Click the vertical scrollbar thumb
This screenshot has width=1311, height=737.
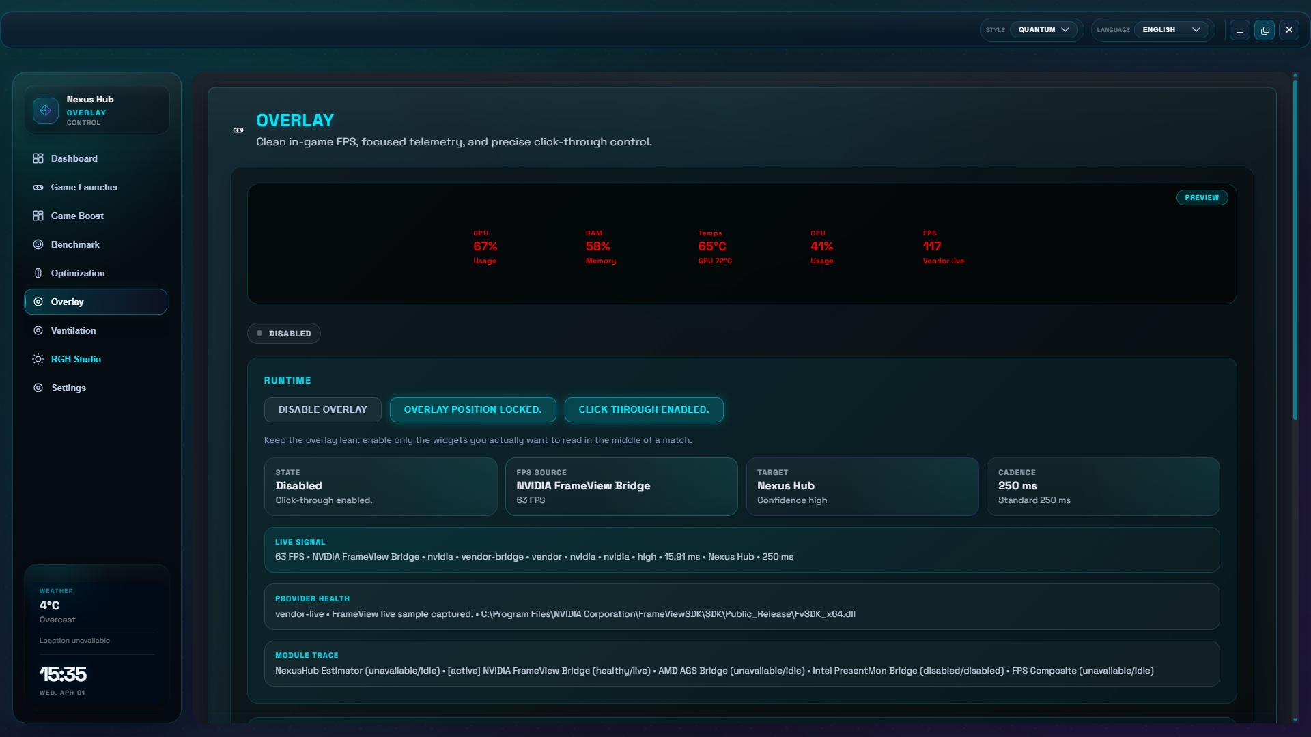tap(1295, 249)
